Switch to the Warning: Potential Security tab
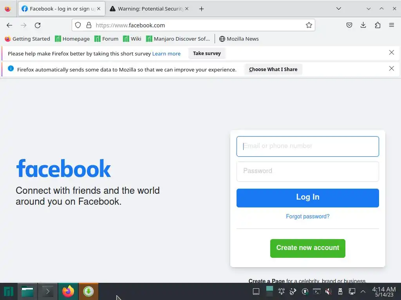 coord(149,9)
